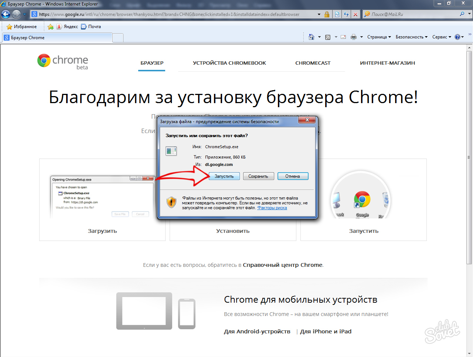
Task: Open the recent pages dropdown arrow
Action: coord(25,14)
